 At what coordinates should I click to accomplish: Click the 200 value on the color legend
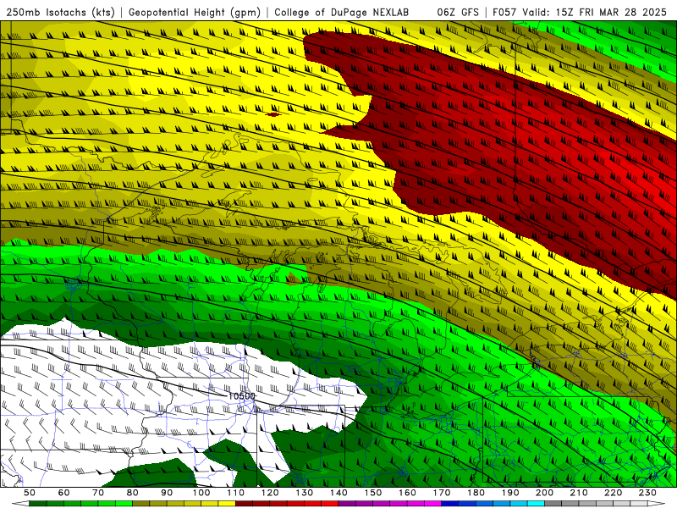(x=544, y=493)
